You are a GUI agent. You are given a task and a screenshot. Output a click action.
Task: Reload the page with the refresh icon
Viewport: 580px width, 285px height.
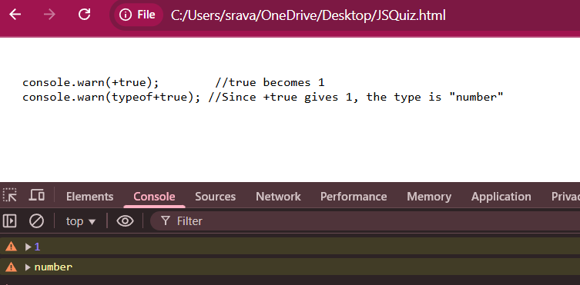[x=84, y=15]
